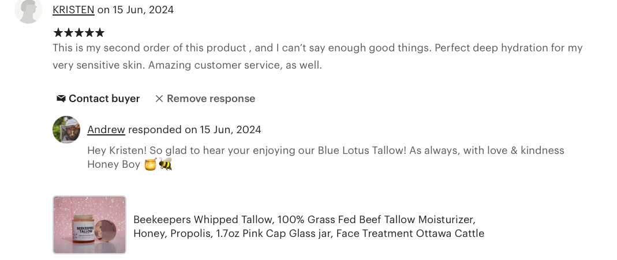617x260 pixels.
Task: Open the Beekeepers Whipped Tallow listing title
Action: [x=308, y=227]
